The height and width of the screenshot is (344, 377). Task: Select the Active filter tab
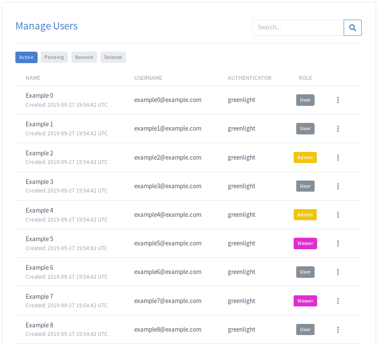(27, 57)
